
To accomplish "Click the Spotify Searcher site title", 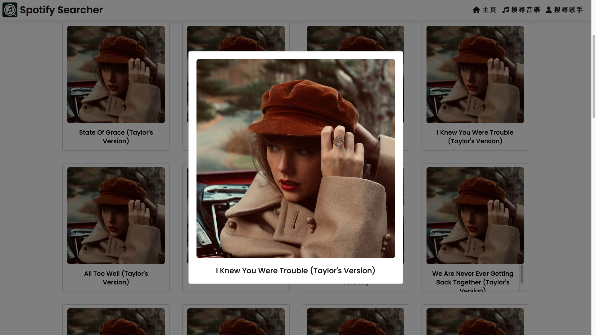I will click(61, 10).
